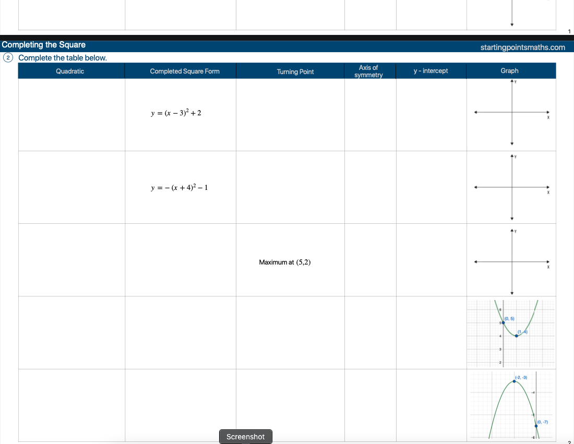This screenshot has height=444, width=574.
Task: Click the Graph column header
Action: pyautogui.click(x=509, y=71)
